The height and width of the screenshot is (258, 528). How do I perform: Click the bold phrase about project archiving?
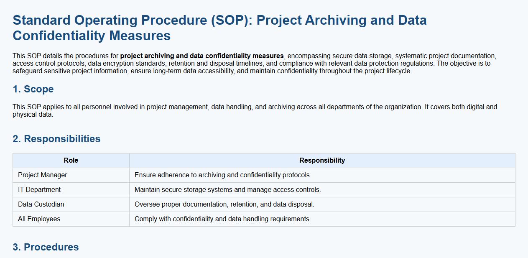(202, 56)
